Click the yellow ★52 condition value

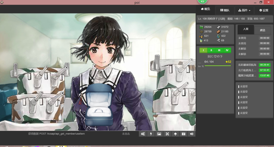tap(228, 62)
